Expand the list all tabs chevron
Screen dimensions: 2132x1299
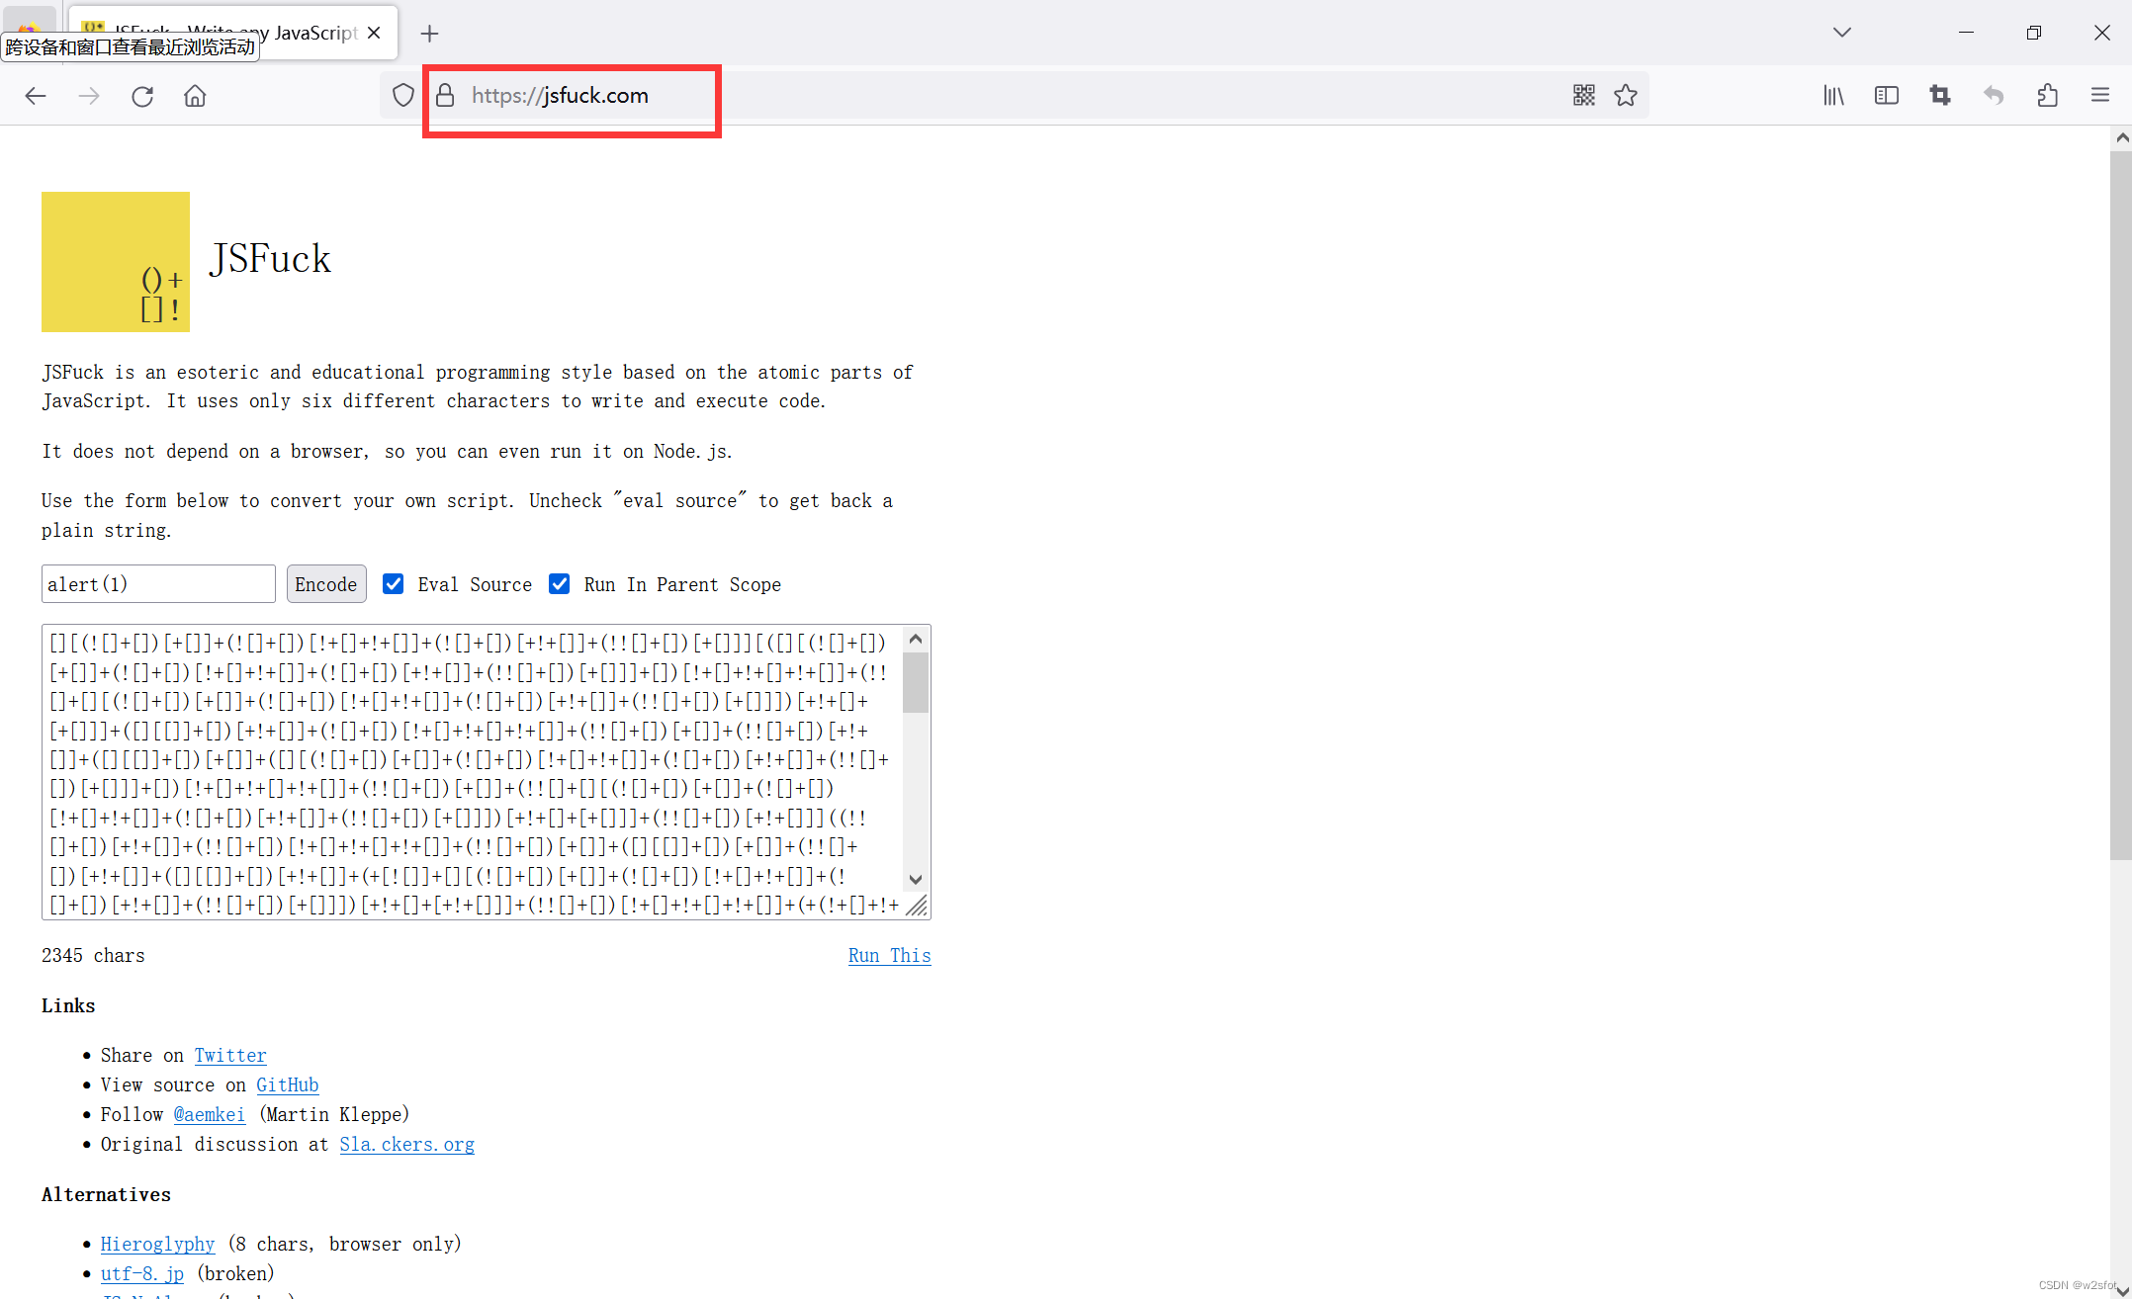coord(1841,33)
